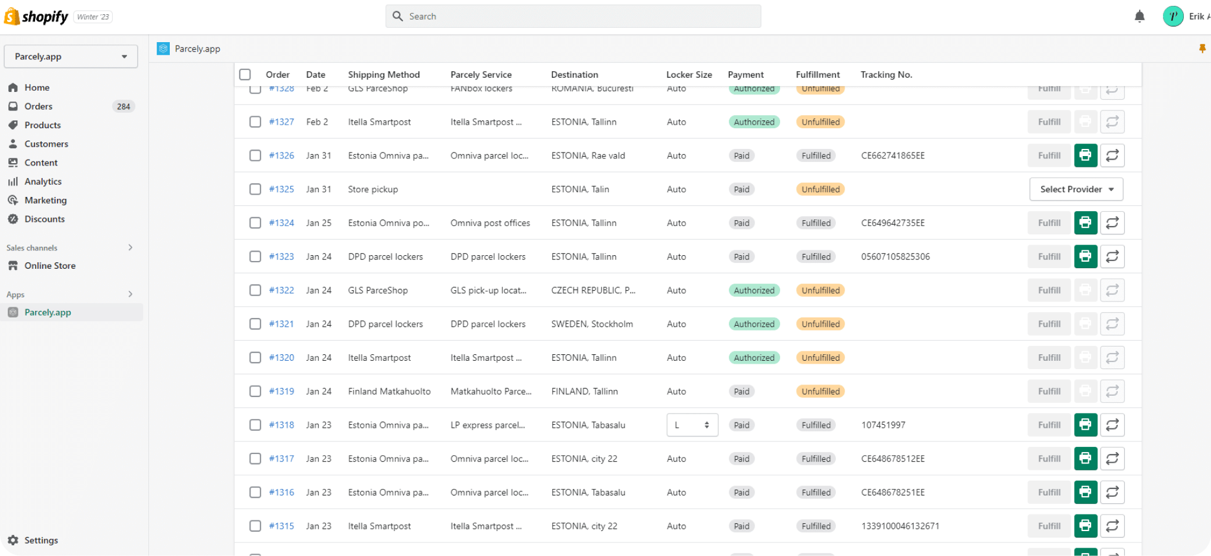Click the Analytics bar chart icon
This screenshot has height=556, width=1211.
pos(13,182)
